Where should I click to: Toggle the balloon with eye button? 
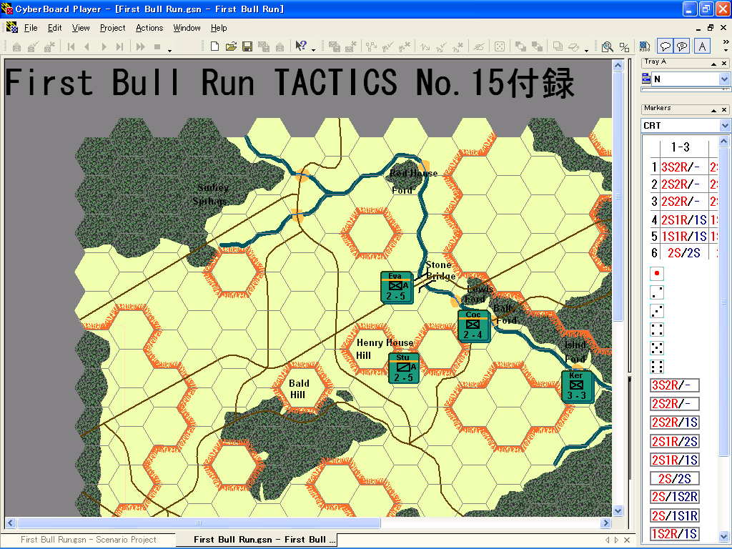pos(682,46)
